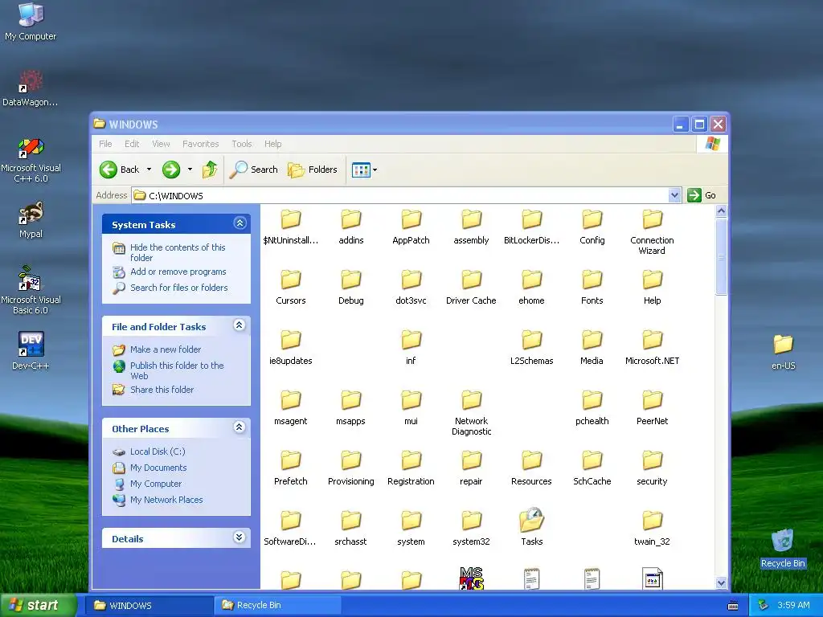This screenshot has height=617, width=823.
Task: Go to My Network Places
Action: [x=166, y=500]
